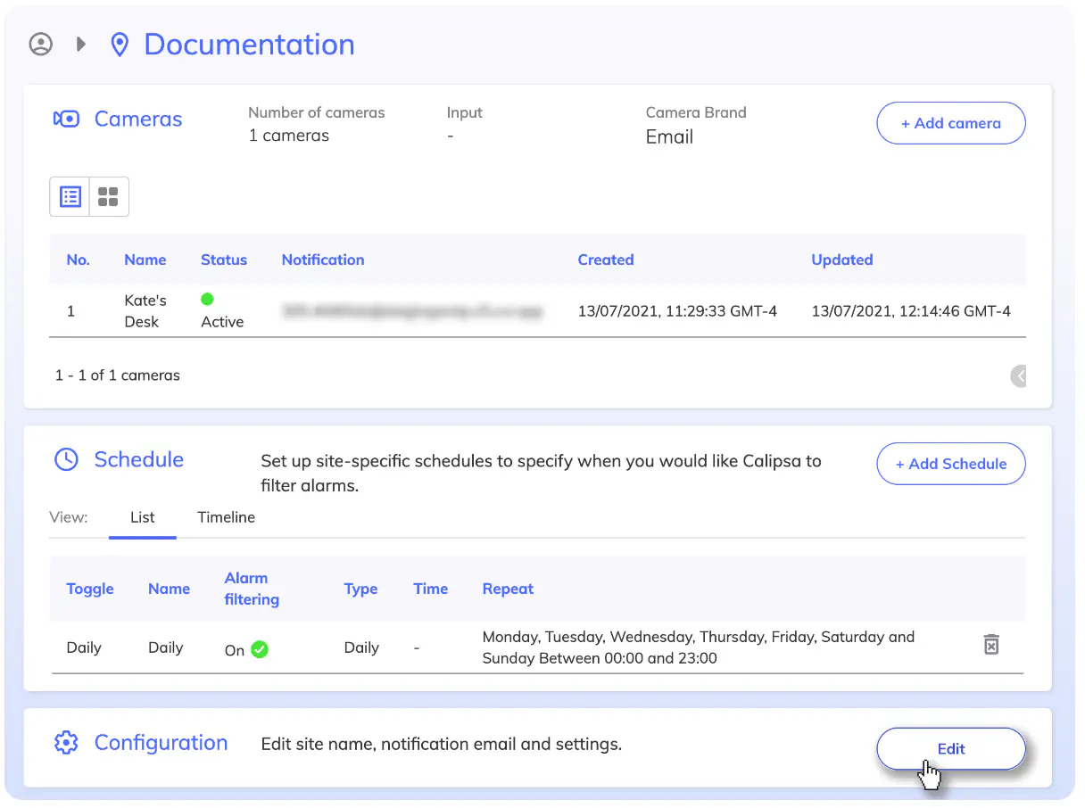Click created date 13/07/2021, 11:29:33 GMT-4

click(x=677, y=311)
